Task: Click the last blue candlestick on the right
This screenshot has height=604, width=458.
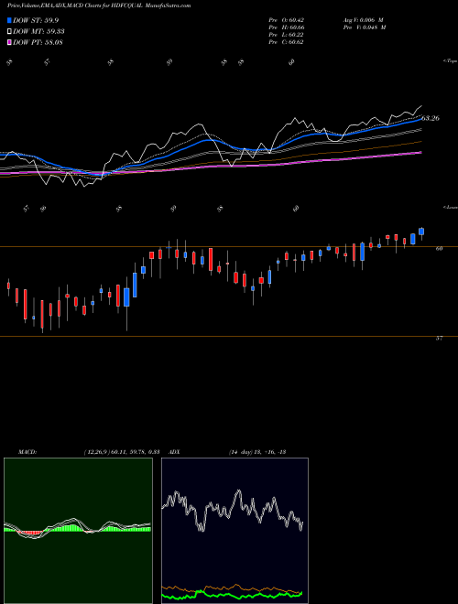Action: 421,232
